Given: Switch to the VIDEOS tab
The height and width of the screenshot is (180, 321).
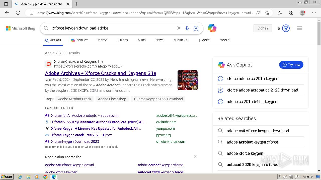Looking at the screenshot, I should 103,40.
